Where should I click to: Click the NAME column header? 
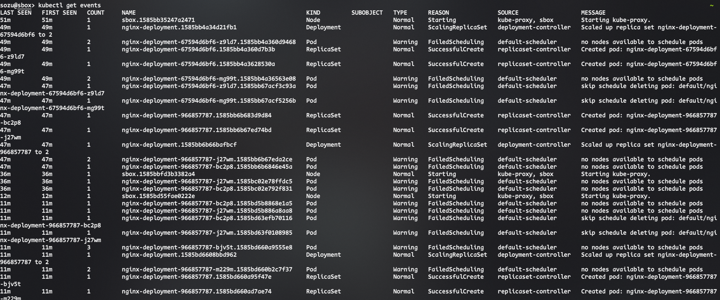(128, 13)
